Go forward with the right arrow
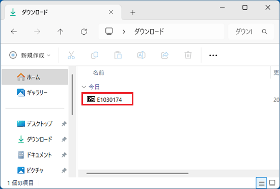Viewport: 280px width, 189px height. pos(37,32)
